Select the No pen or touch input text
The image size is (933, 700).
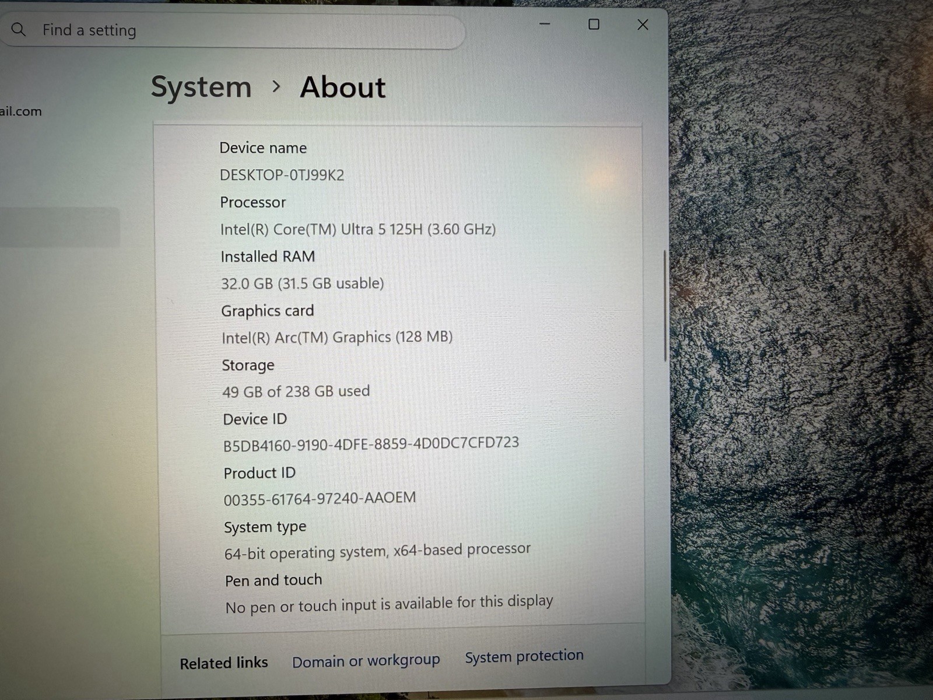[x=389, y=604]
